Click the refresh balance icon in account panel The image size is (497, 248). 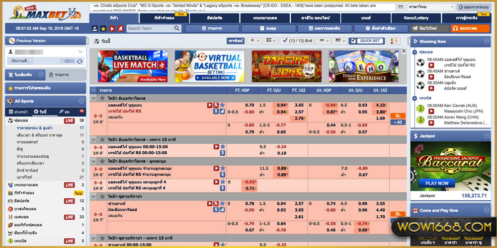tap(80, 61)
